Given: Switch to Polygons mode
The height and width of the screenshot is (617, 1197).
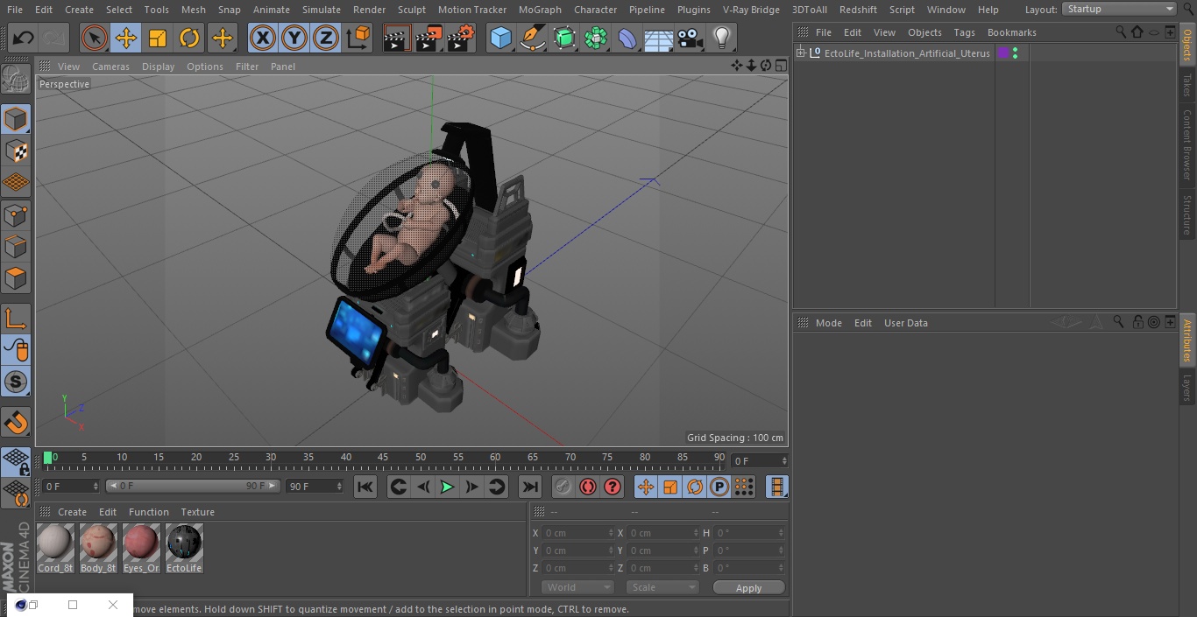Looking at the screenshot, I should pyautogui.click(x=16, y=278).
